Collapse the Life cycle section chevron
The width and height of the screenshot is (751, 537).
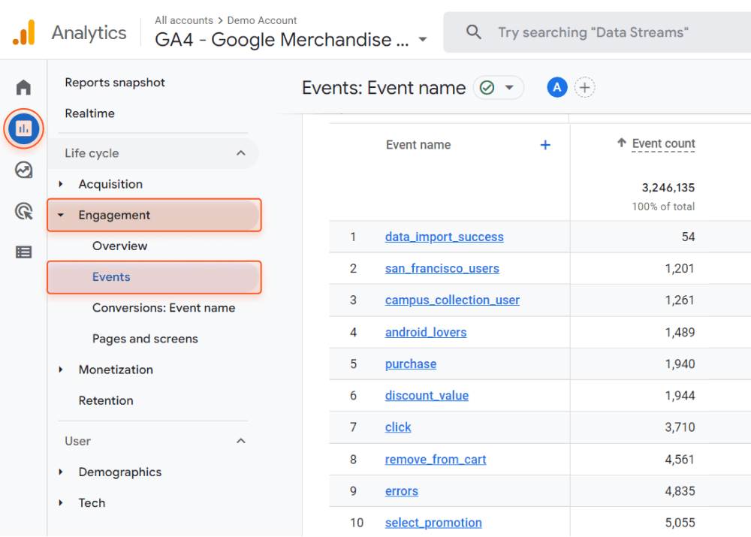click(x=241, y=153)
